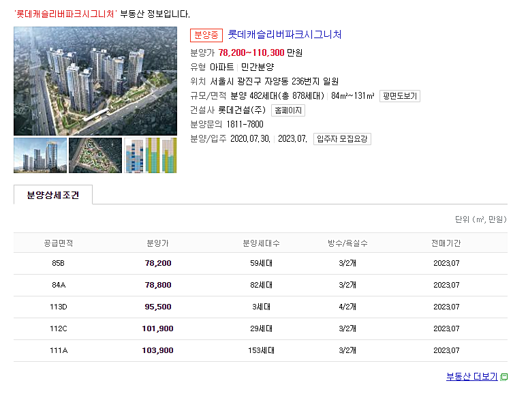The height and width of the screenshot is (398, 528).
Task: Click the 분양가 column header in table
Action: 157,243
